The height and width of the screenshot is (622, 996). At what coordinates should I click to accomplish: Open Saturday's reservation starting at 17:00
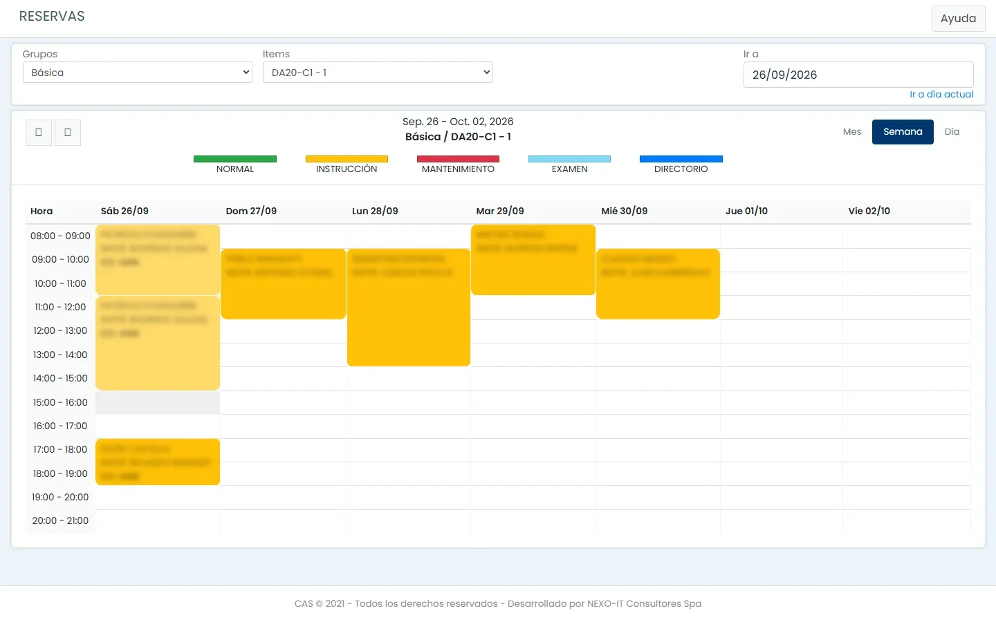pyautogui.click(x=158, y=462)
